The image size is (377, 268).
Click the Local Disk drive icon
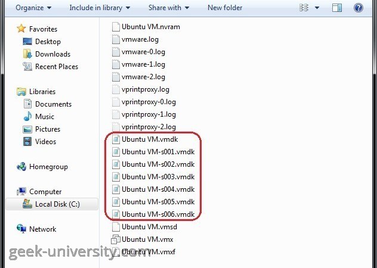[27, 204]
